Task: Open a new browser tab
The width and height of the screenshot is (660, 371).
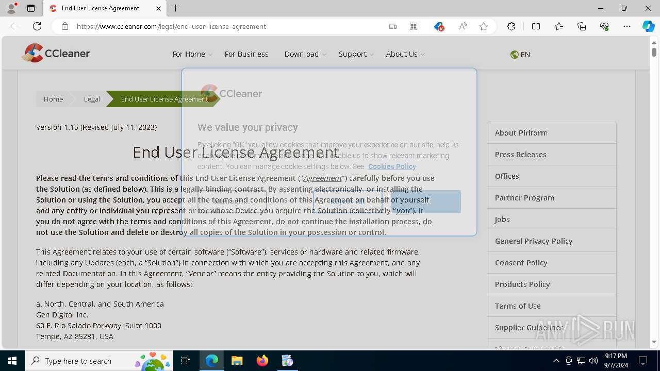Action: click(x=176, y=8)
